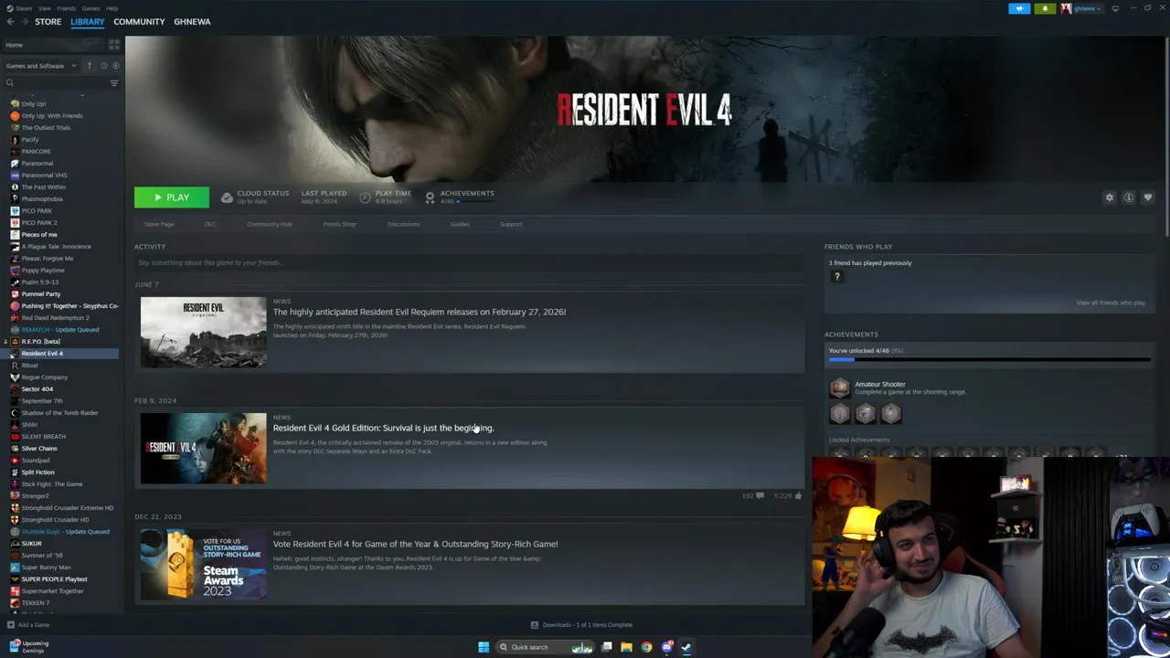Open the Vote Resident Evil 4 news headline

[415, 544]
